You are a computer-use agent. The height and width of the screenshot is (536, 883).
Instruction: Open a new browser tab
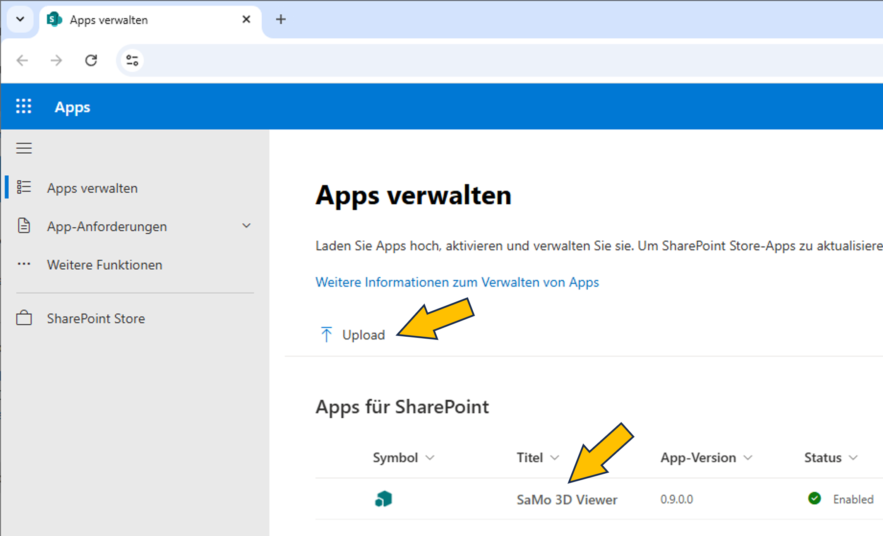point(281,19)
